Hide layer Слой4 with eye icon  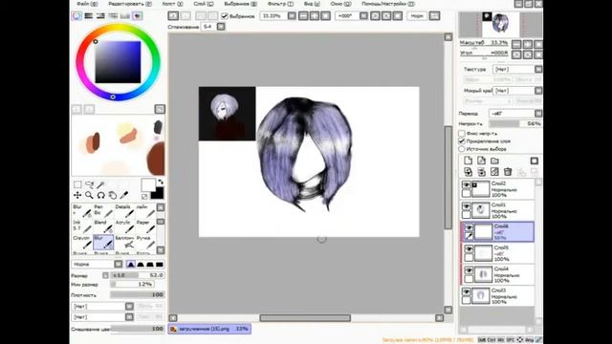pyautogui.click(x=469, y=270)
